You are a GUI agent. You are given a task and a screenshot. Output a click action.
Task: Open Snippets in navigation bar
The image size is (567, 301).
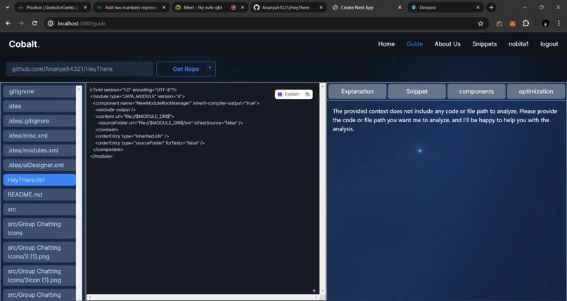(484, 44)
